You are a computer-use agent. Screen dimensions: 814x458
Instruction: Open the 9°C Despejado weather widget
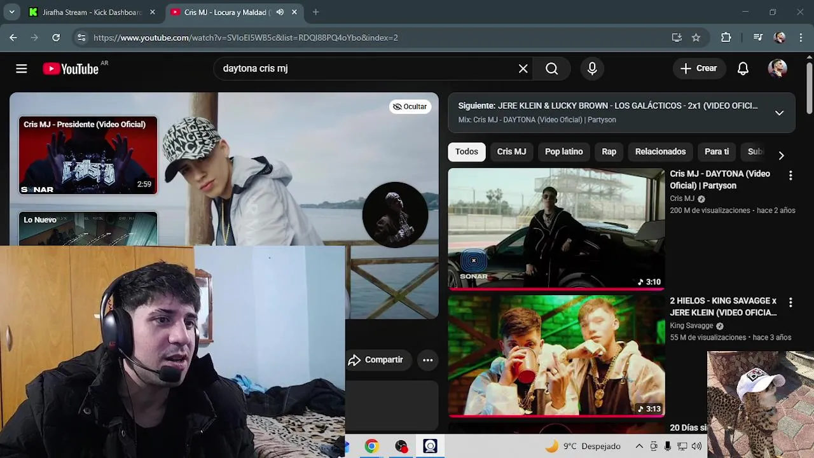coord(583,447)
